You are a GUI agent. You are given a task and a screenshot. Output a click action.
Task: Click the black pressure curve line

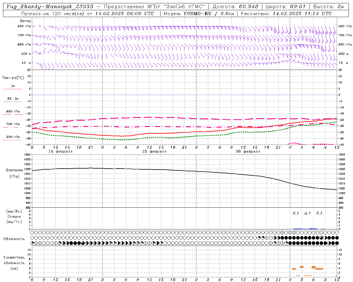pyautogui.click(x=185, y=170)
